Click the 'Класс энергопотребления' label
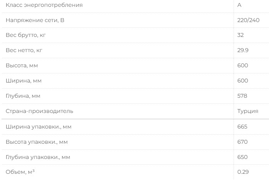 coord(44,5)
